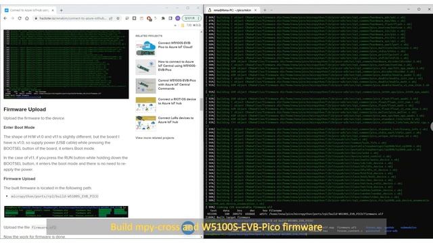433x243 pixels.
Task: Click the large build-output screenshot in article
Action: [x=66, y=64]
